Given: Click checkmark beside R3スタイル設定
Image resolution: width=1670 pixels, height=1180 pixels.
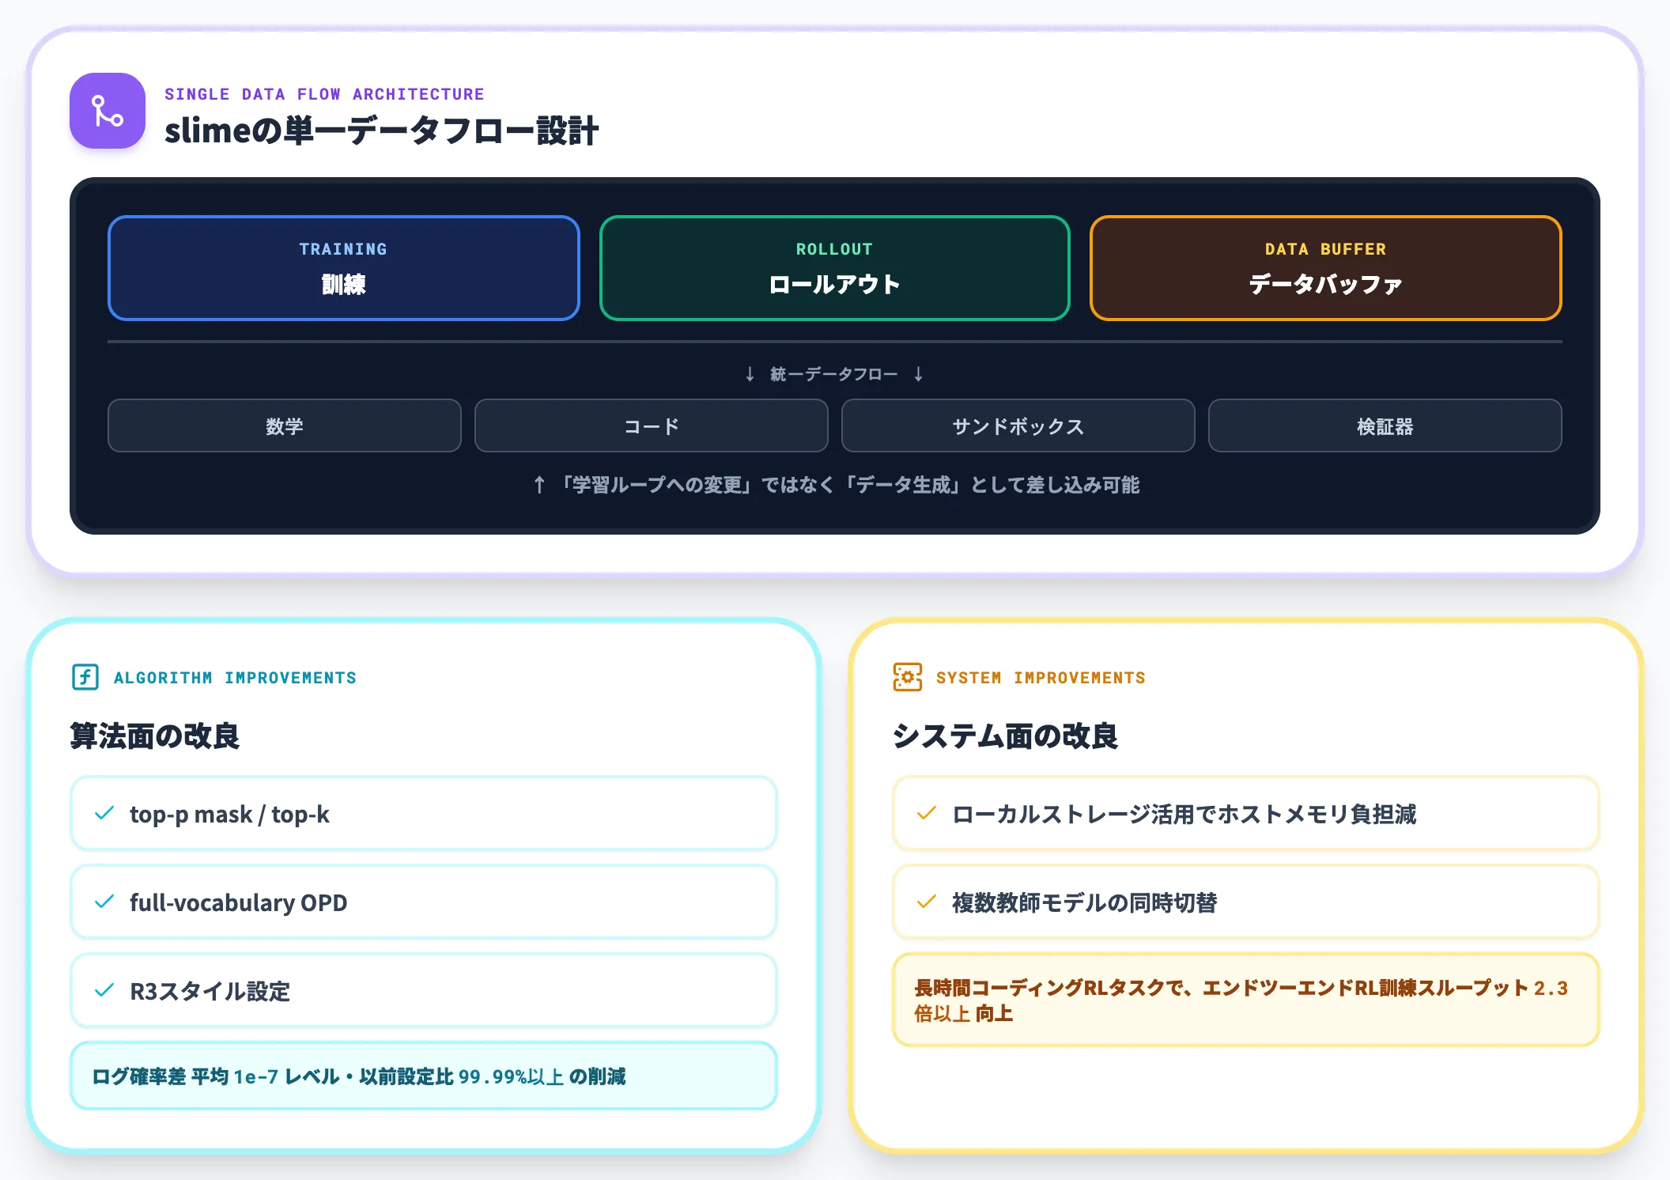Looking at the screenshot, I should point(104,990).
